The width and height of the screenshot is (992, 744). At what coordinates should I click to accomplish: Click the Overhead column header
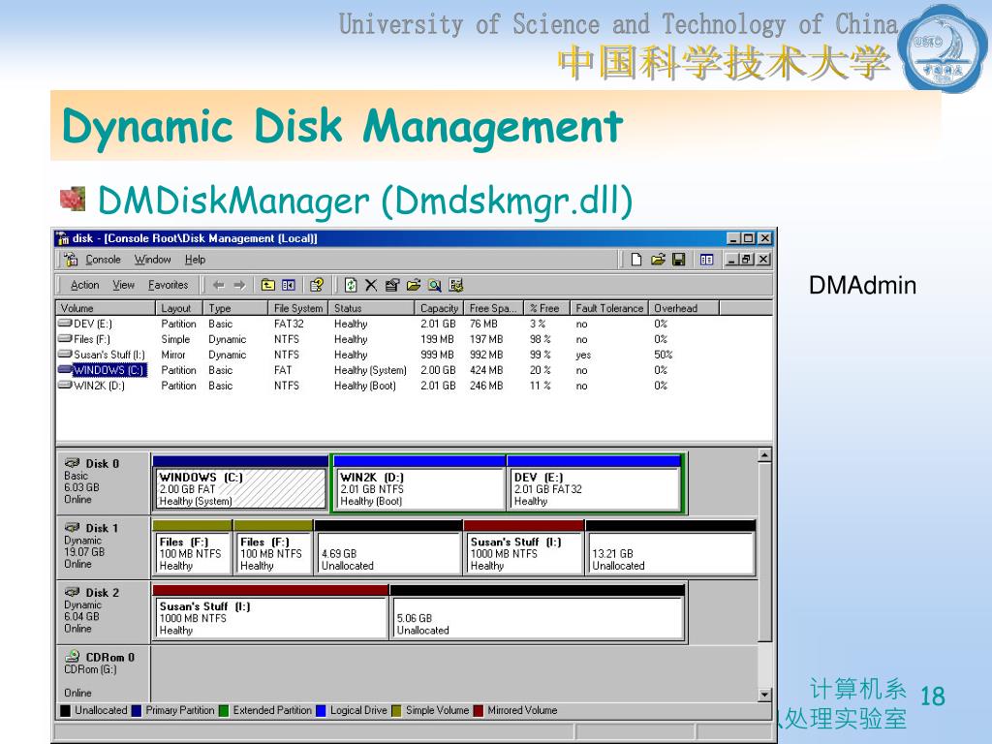point(683,308)
